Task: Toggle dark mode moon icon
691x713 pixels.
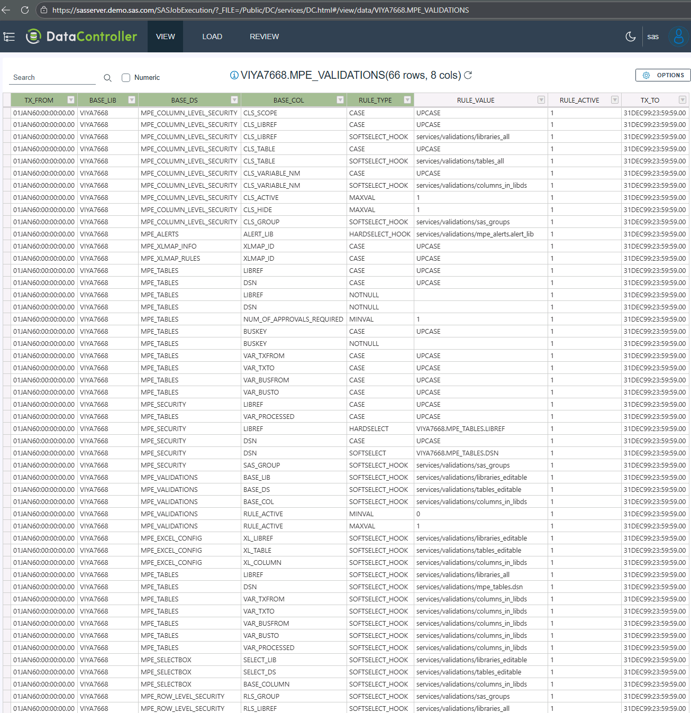Action: click(x=630, y=36)
